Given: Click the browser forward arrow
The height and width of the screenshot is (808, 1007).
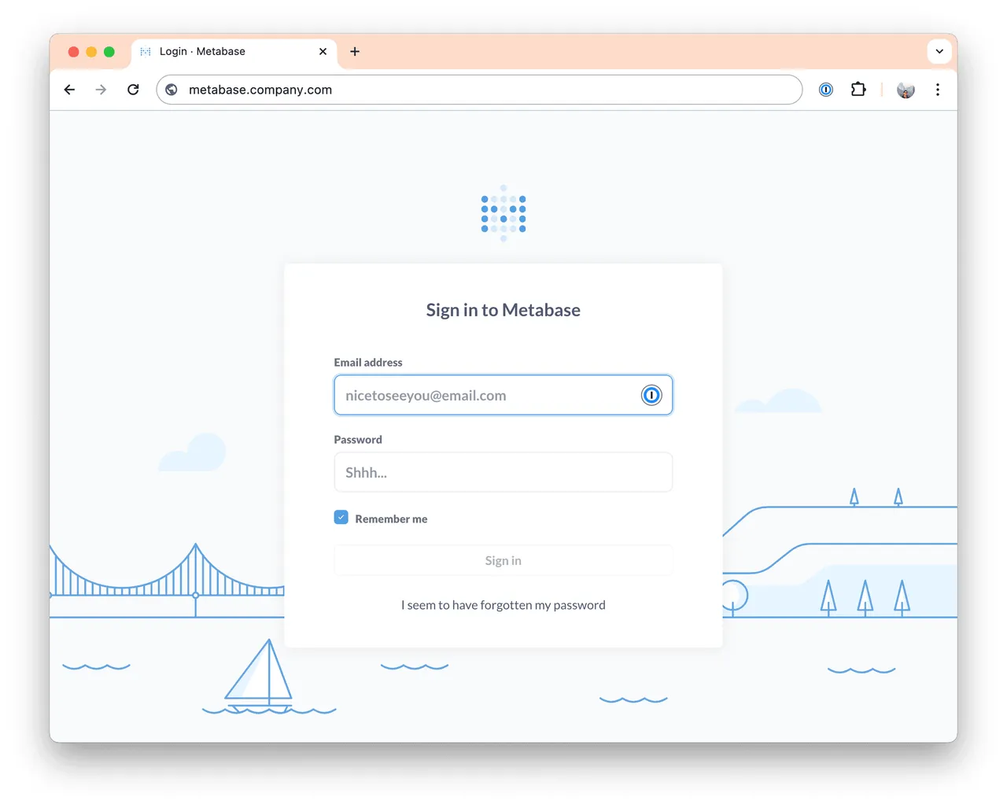Looking at the screenshot, I should click(101, 90).
